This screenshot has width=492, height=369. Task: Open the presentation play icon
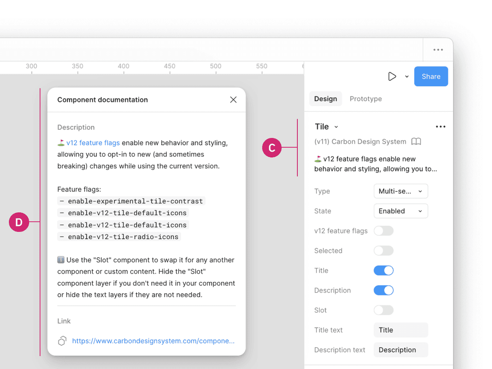[392, 76]
